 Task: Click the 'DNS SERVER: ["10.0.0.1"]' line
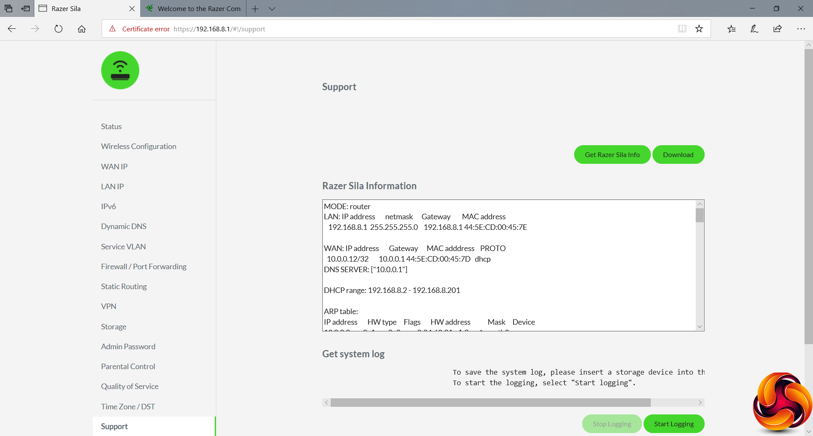click(x=366, y=270)
